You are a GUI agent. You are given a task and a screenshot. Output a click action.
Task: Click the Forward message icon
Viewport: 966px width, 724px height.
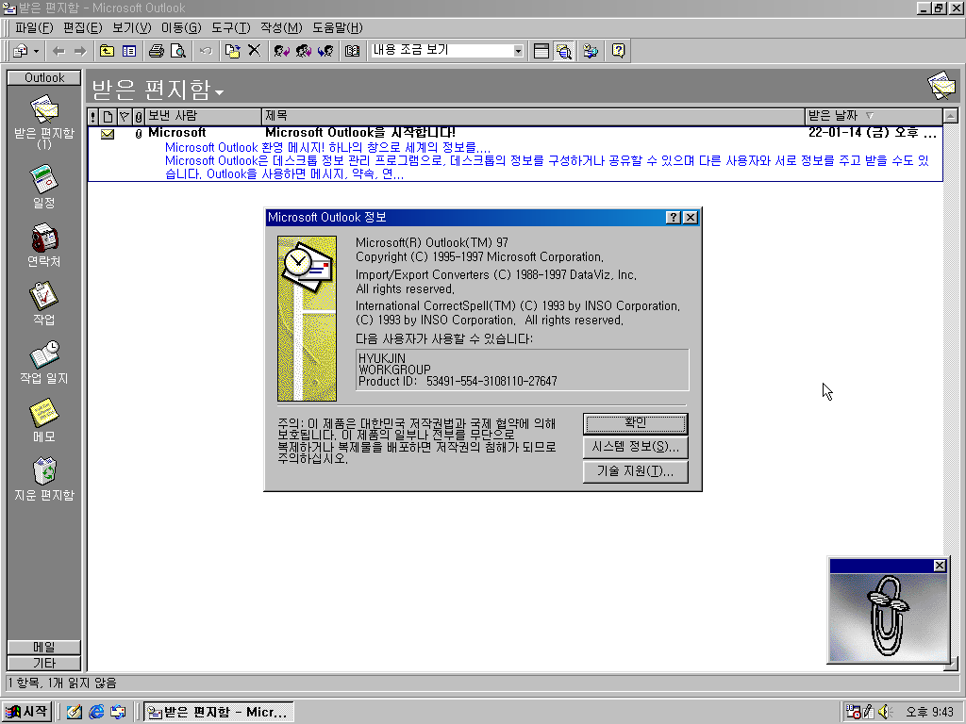click(x=325, y=51)
